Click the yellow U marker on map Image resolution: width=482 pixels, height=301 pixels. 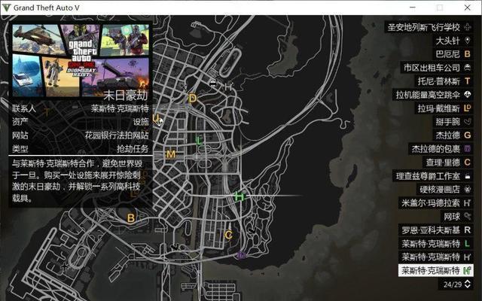point(156,117)
